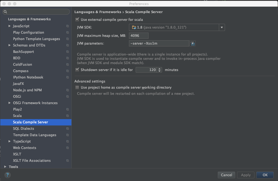This screenshot has width=278, height=181.
Task: Open the JVM parameters expand editor icon
Action: pyautogui.click(x=193, y=43)
